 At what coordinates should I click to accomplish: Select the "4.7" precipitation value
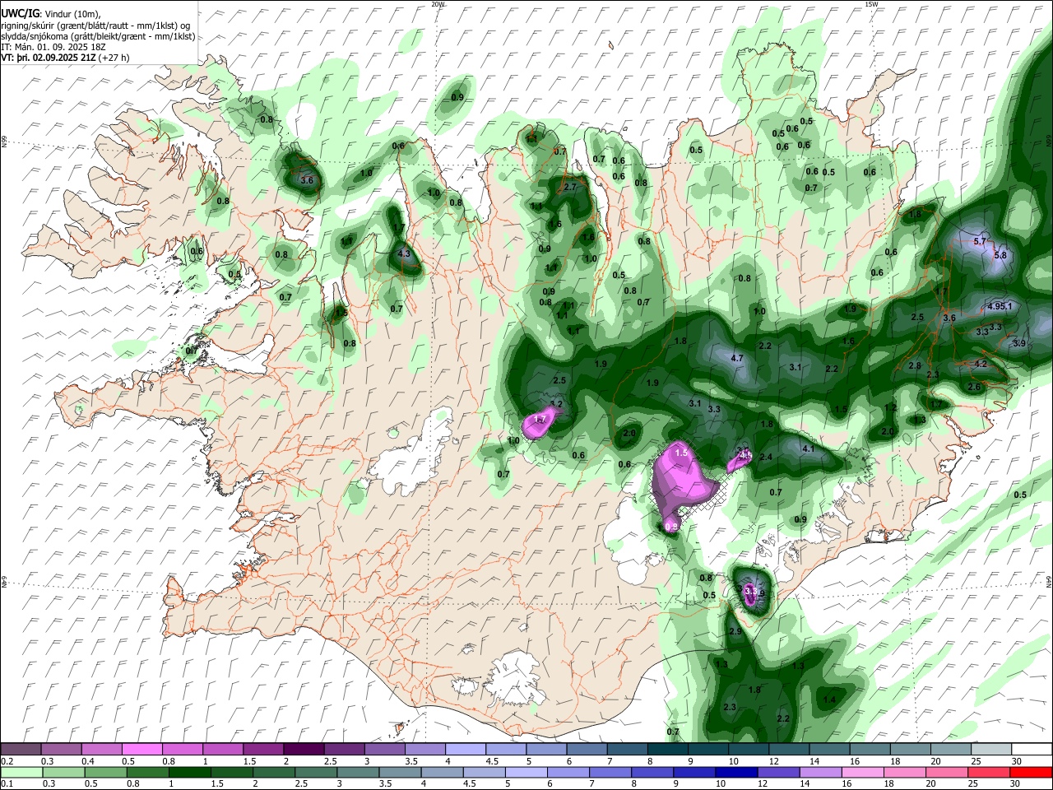pyautogui.click(x=737, y=358)
